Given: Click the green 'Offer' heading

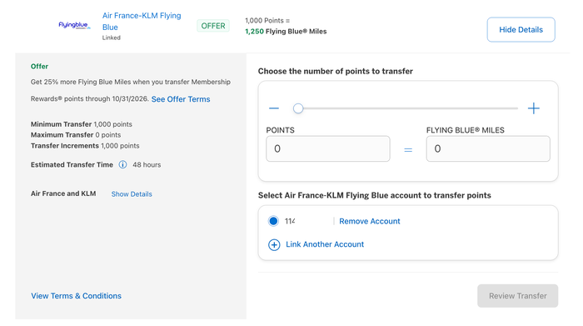Looking at the screenshot, I should [x=39, y=66].
